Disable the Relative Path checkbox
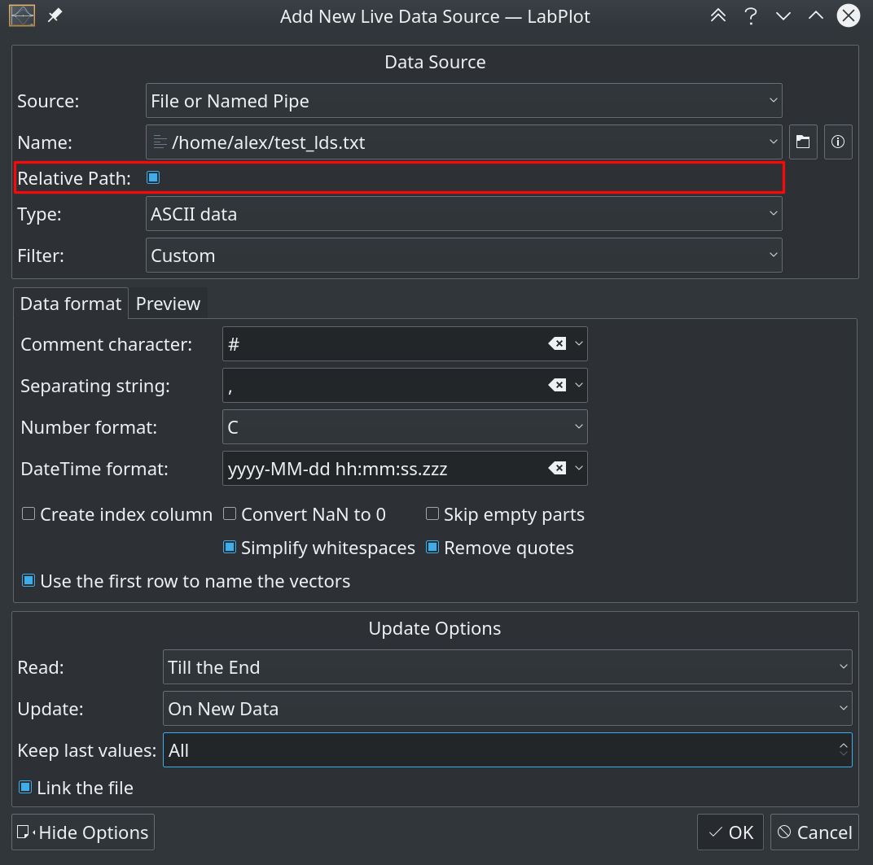The image size is (873, 865). tap(152, 177)
